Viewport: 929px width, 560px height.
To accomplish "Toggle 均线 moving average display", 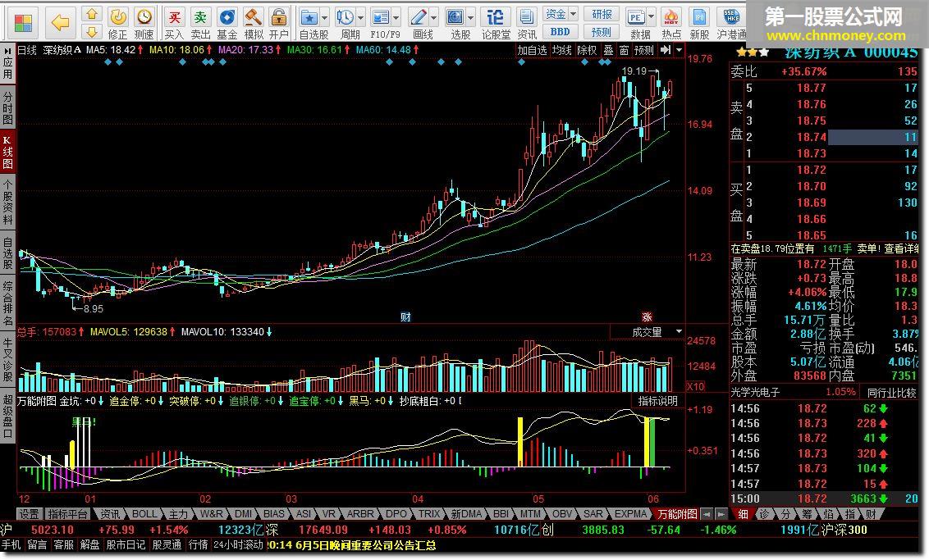I will [561, 50].
